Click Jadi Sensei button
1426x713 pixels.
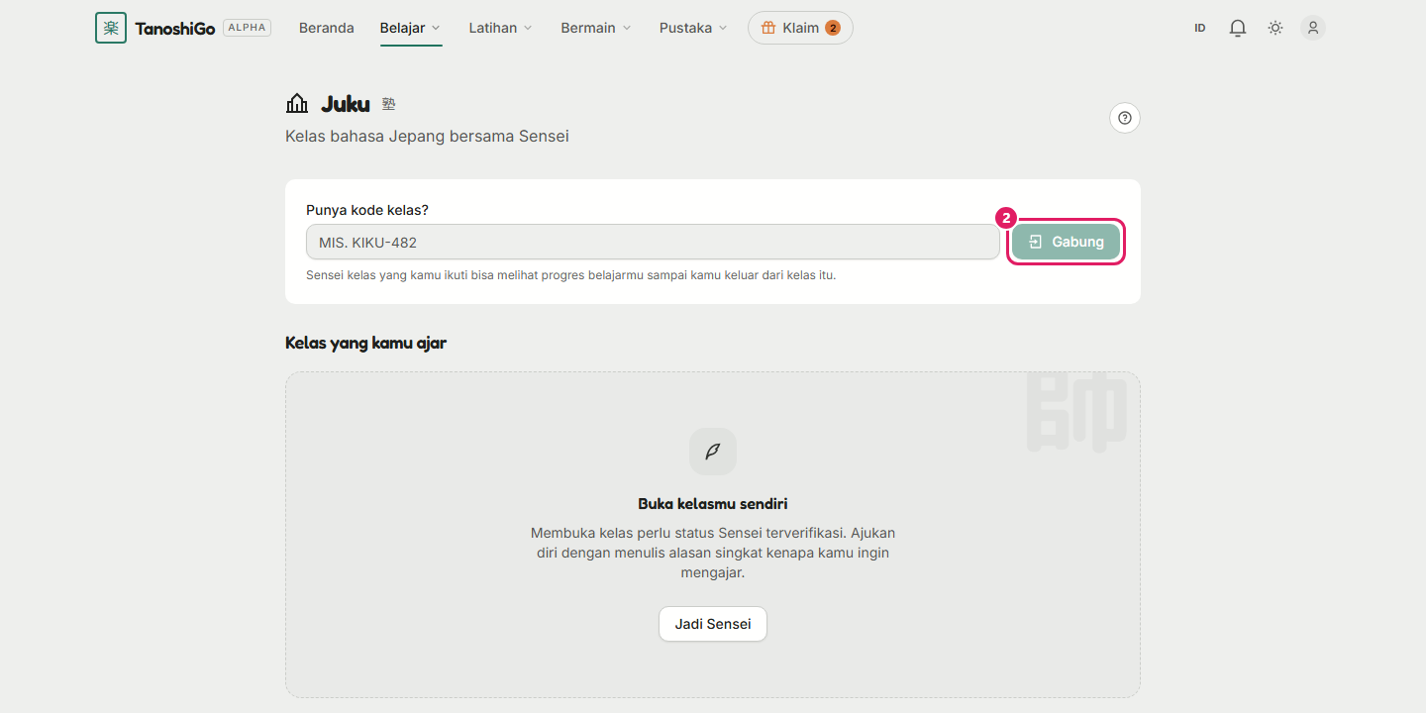pos(713,624)
